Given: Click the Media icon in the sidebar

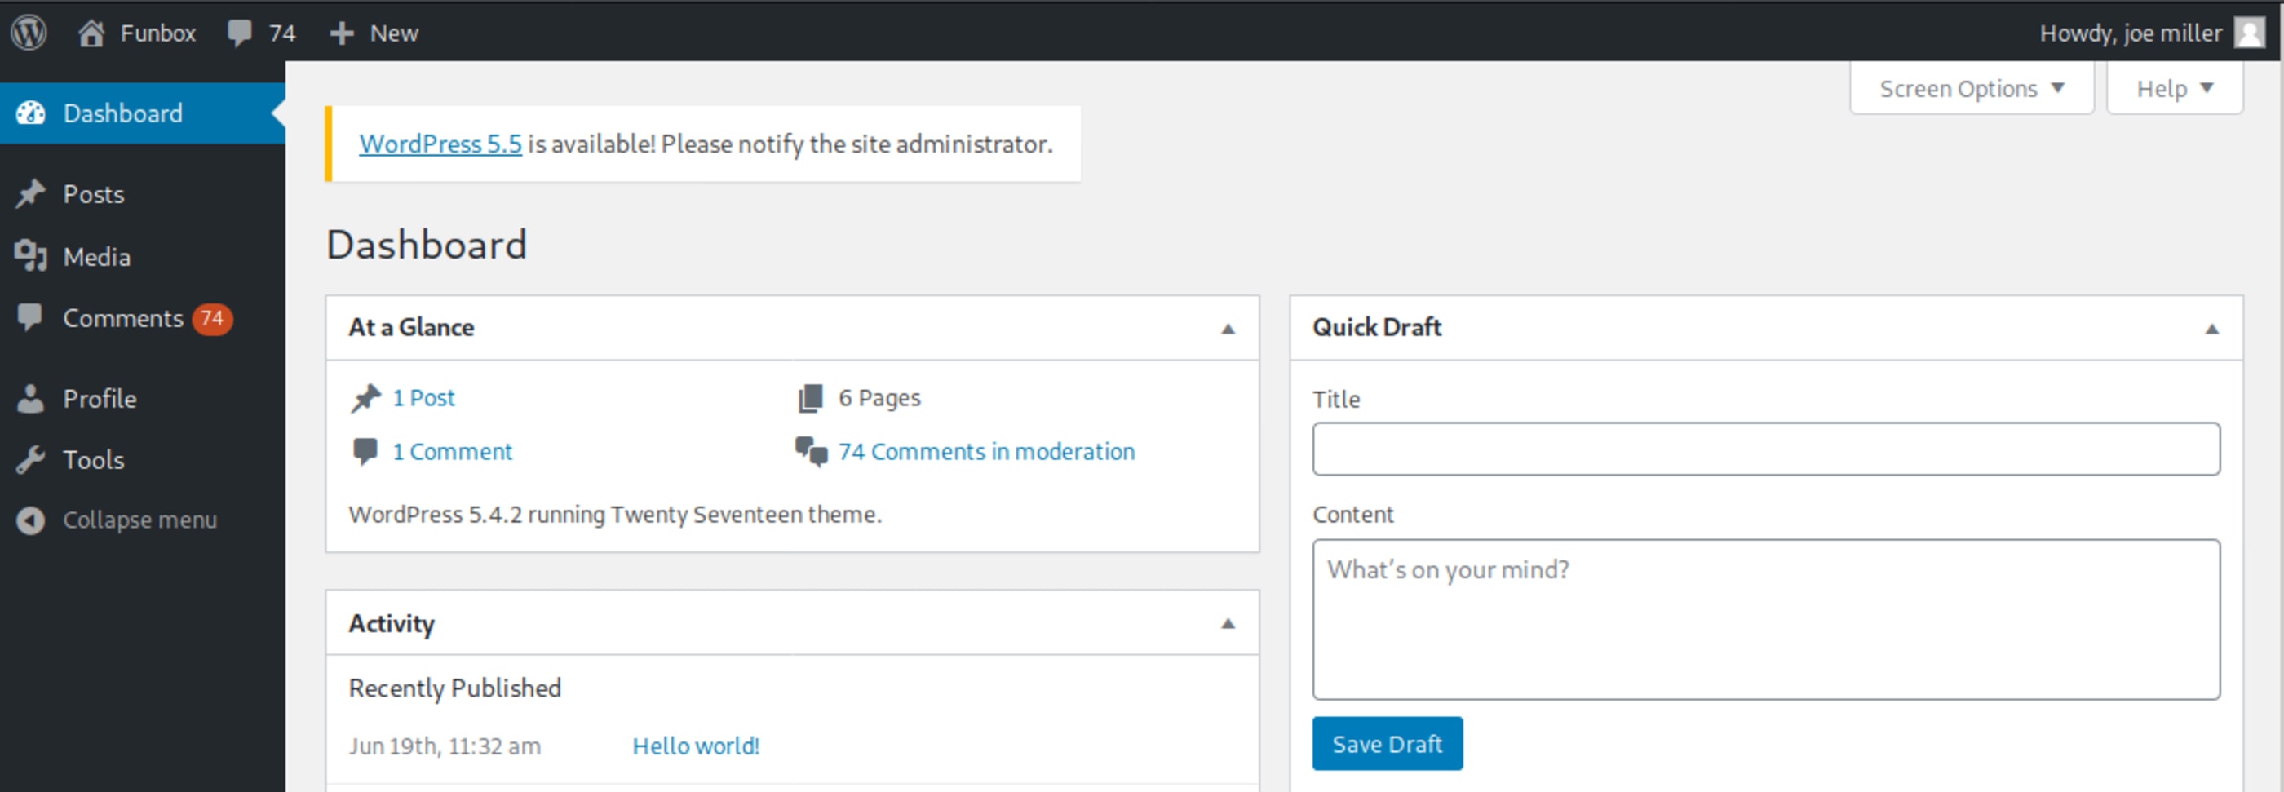Looking at the screenshot, I should pyautogui.click(x=31, y=256).
